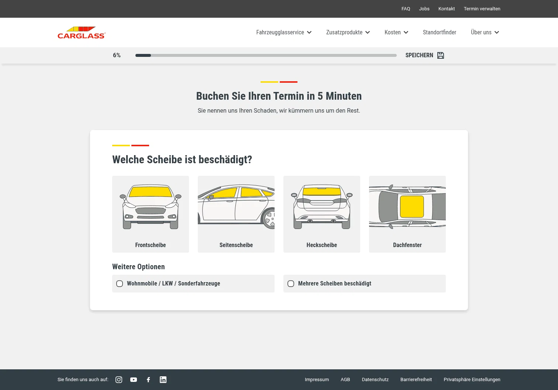Click the 6% progress label
The width and height of the screenshot is (558, 390).
click(117, 55)
